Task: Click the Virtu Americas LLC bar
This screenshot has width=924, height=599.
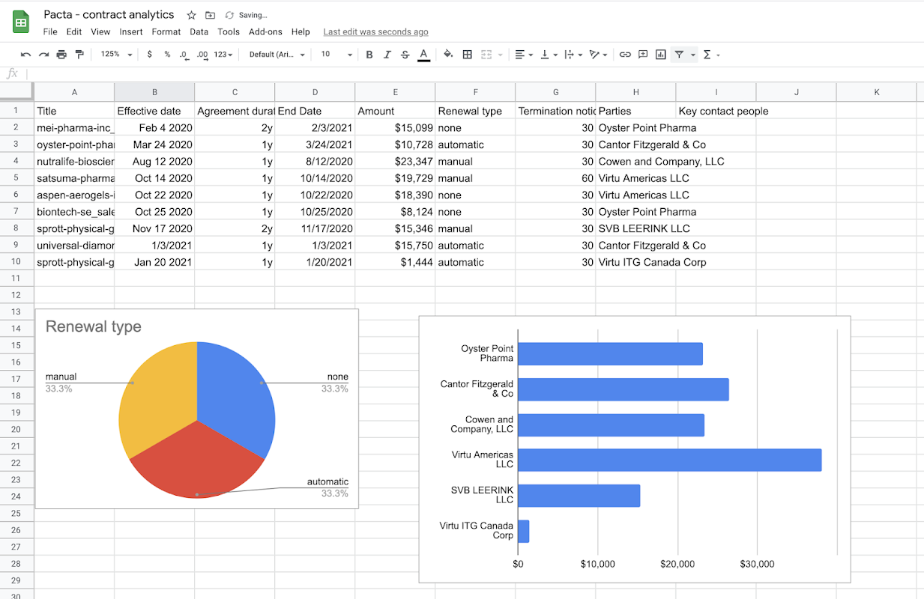Action: (x=670, y=460)
